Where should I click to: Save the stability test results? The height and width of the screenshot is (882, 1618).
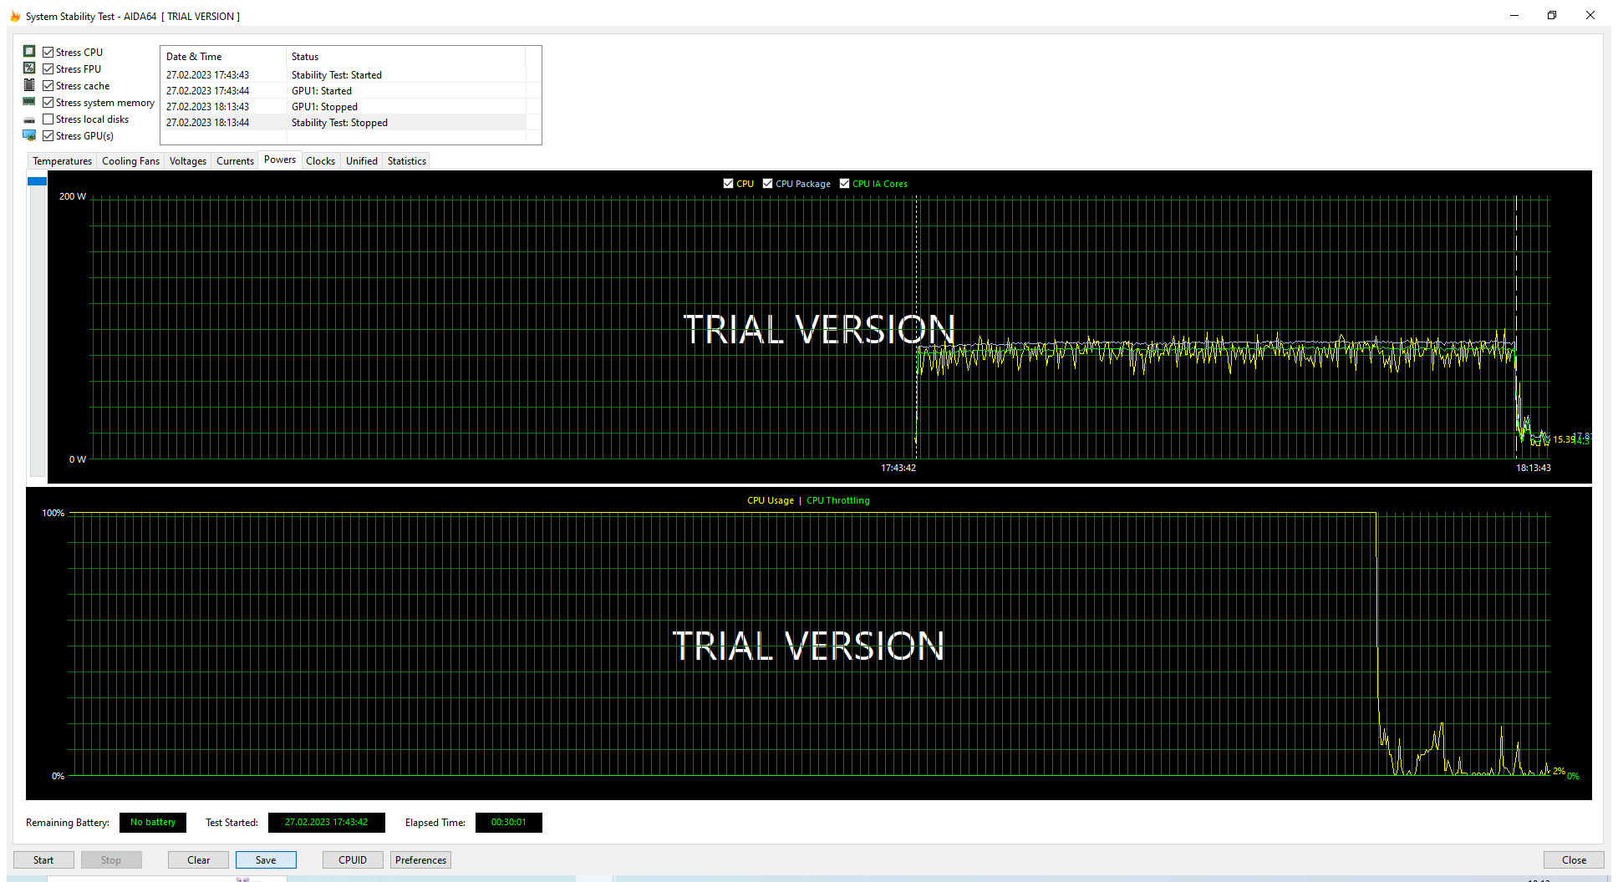pyautogui.click(x=266, y=859)
